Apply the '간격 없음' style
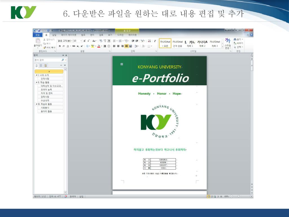289x217 pixels. [x=178, y=44]
